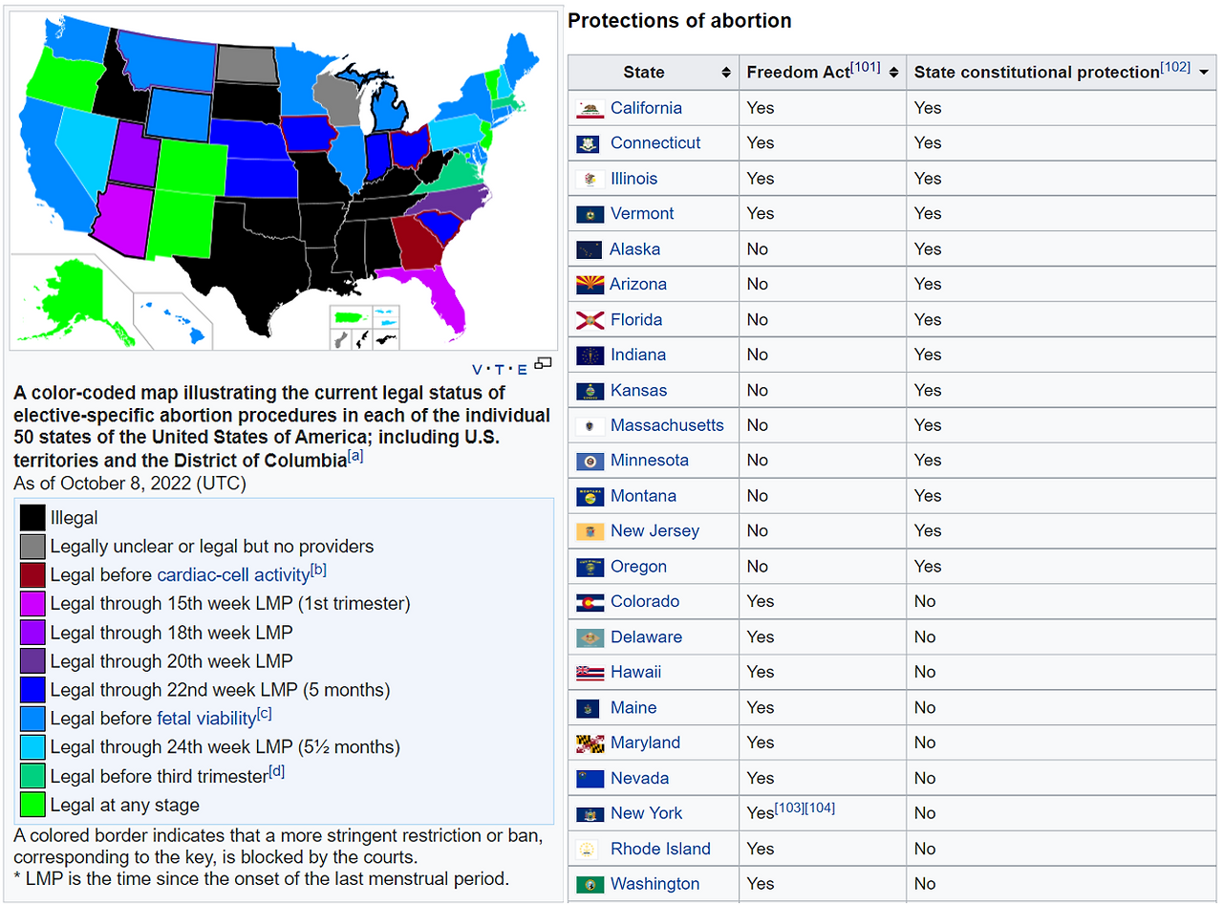Click the Maryland flag icon
The width and height of the screenshot is (1223, 905).
coord(590,743)
